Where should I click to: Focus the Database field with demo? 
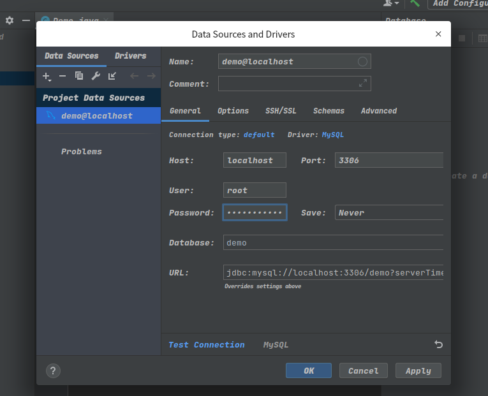pos(333,242)
